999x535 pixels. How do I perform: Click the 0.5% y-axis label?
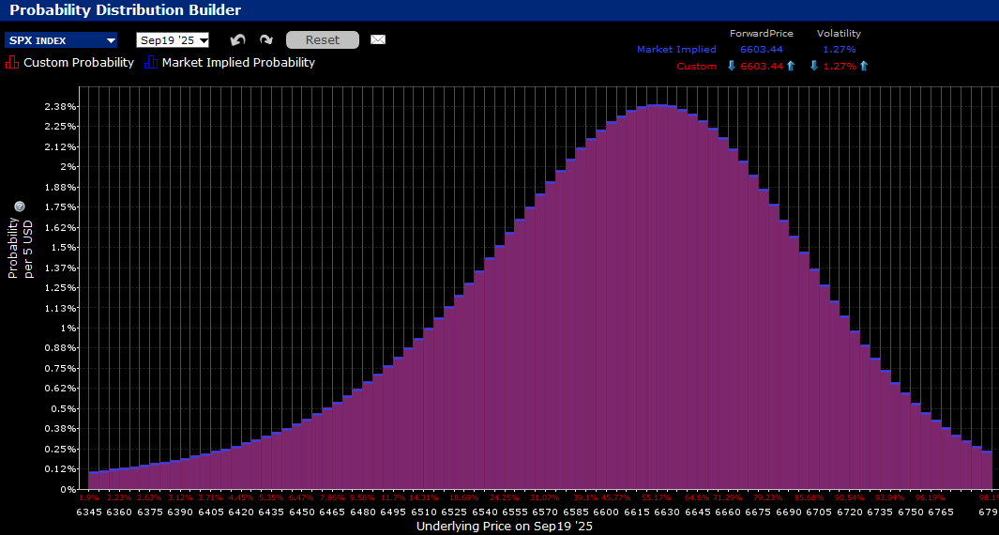65,408
